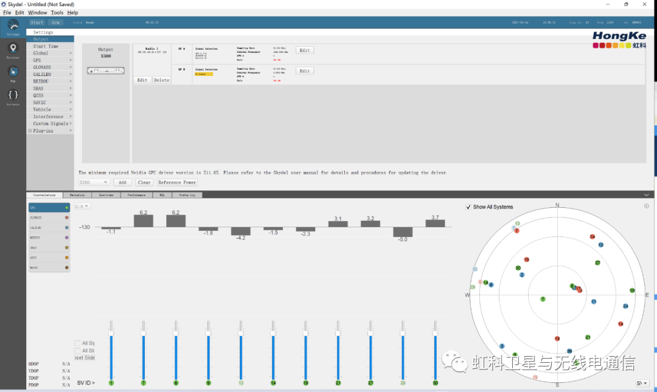Click SV ID 13 badge below sliders
This screenshot has height=392, width=657.
click(x=241, y=383)
